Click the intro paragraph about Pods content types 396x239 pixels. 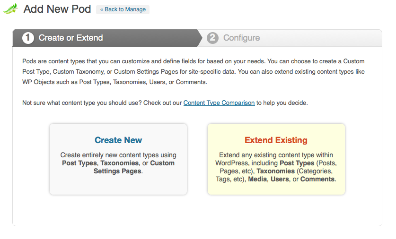[194, 72]
